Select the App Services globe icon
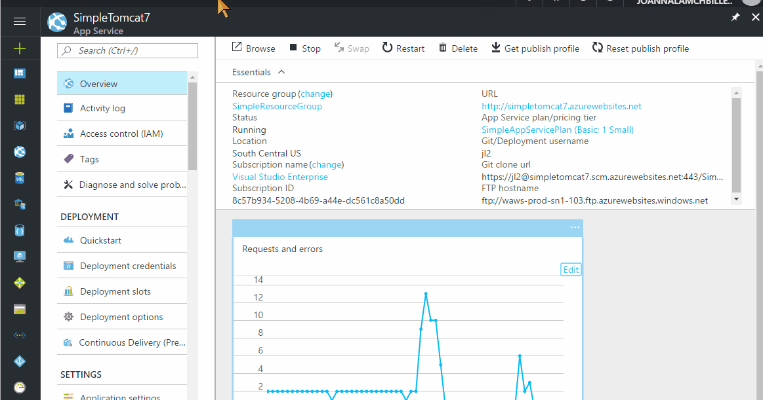Screen dimensions: 763x400 coord(20,151)
